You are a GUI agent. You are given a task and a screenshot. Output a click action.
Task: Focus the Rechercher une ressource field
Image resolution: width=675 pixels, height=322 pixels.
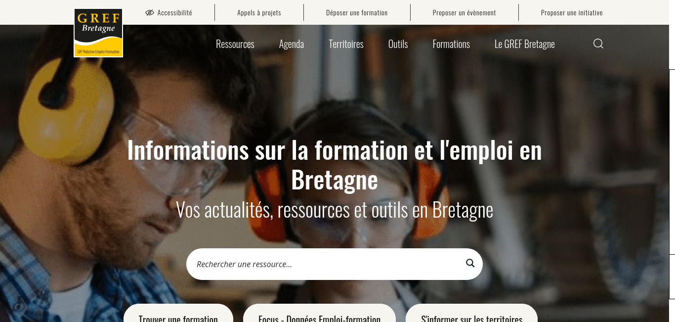326,264
